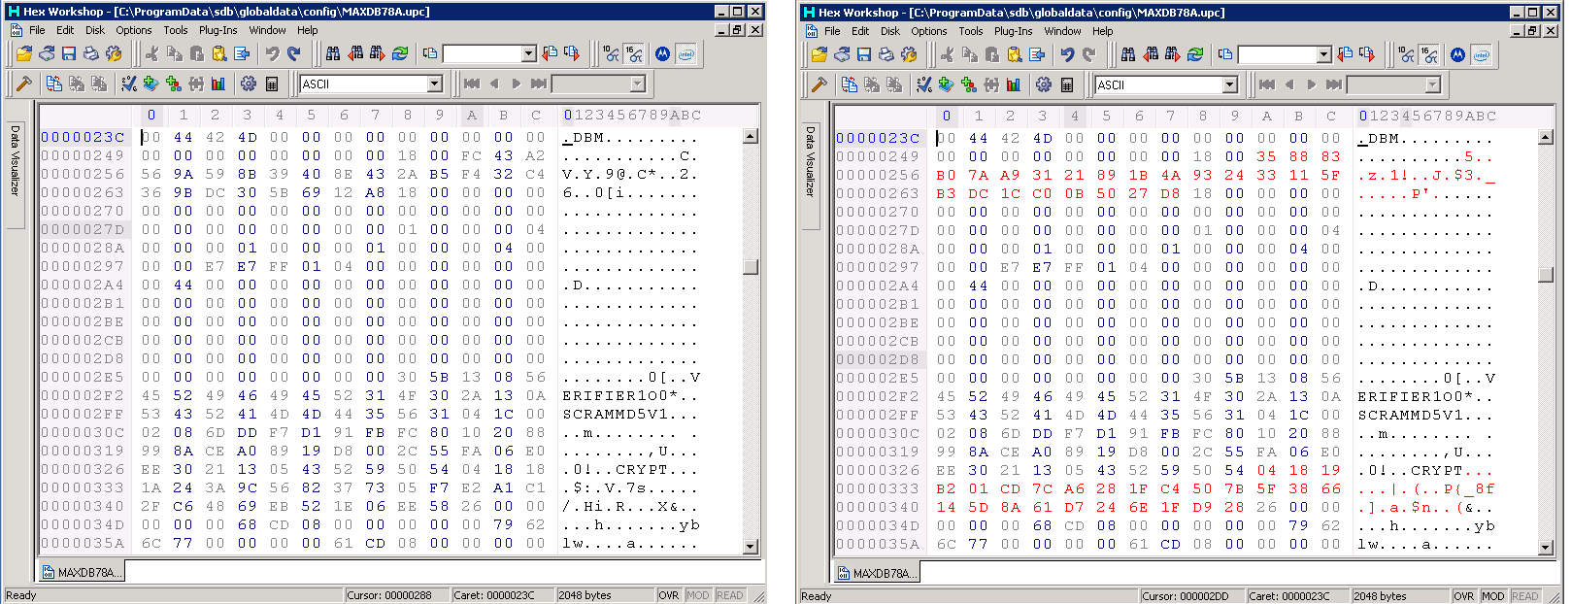The image size is (1571, 604).
Task: Click the checksum checkmark icon in right window
Action: [x=924, y=84]
